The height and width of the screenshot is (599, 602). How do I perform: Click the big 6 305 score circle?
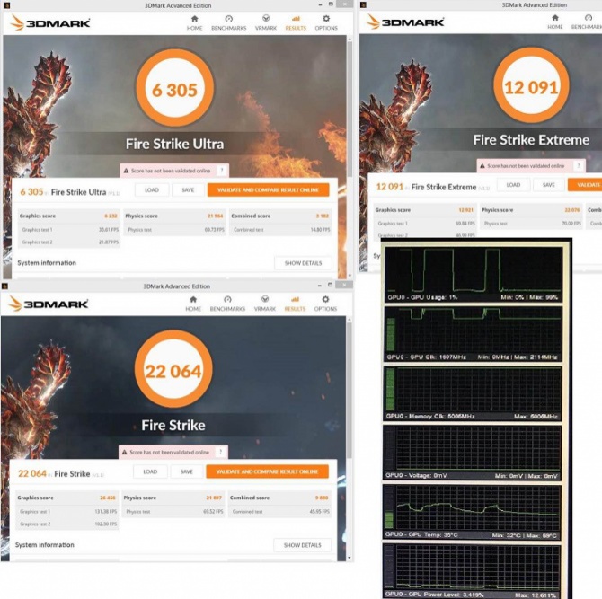174,88
